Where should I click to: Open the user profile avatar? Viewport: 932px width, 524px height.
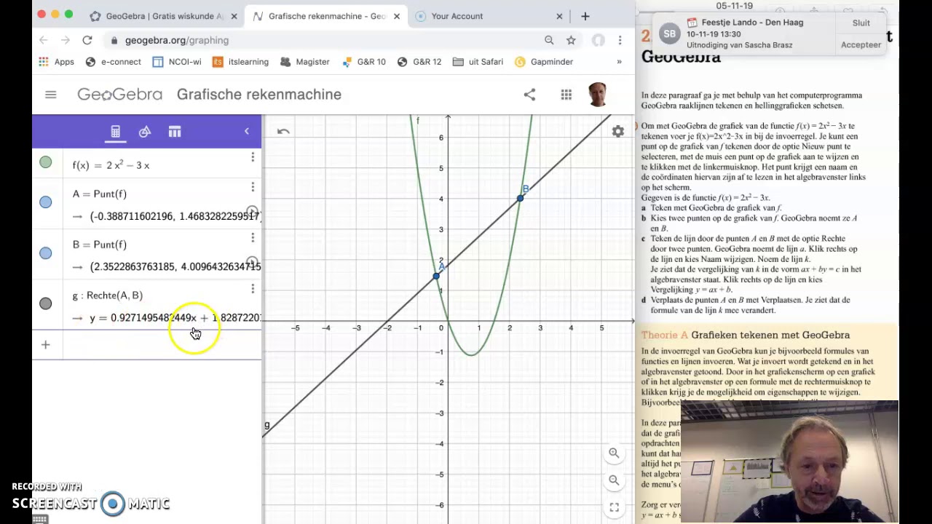(x=597, y=95)
